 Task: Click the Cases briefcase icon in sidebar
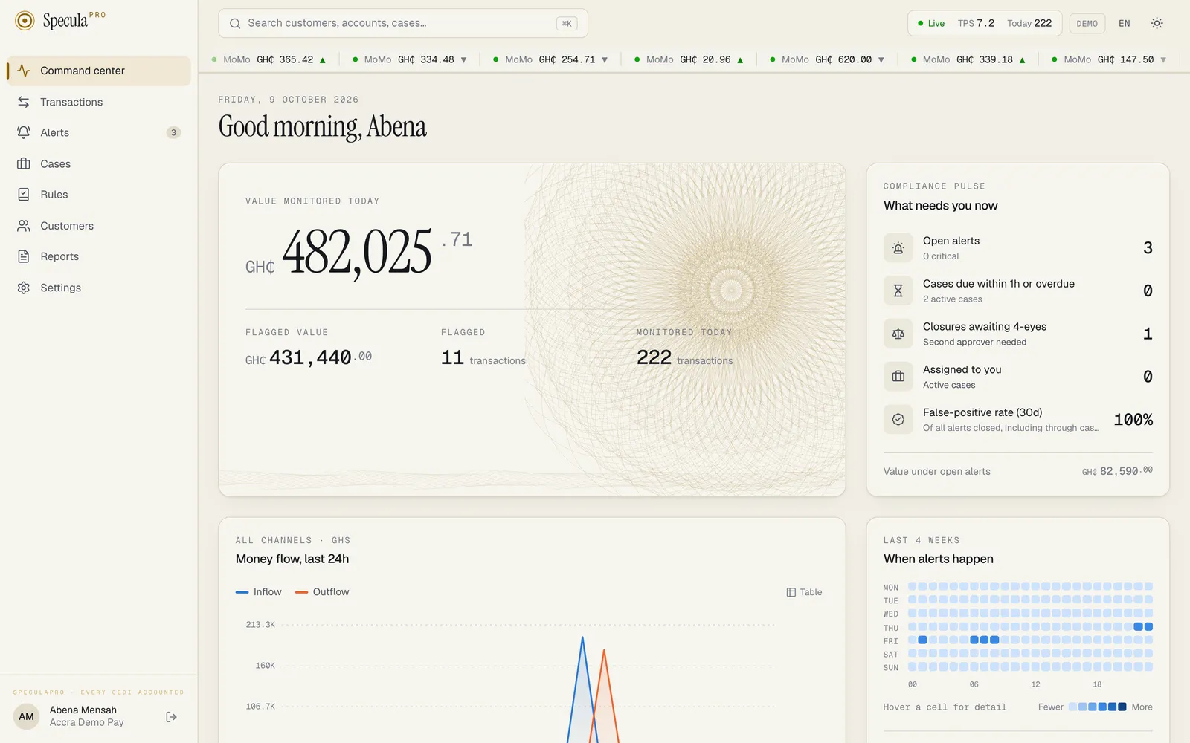pos(24,163)
